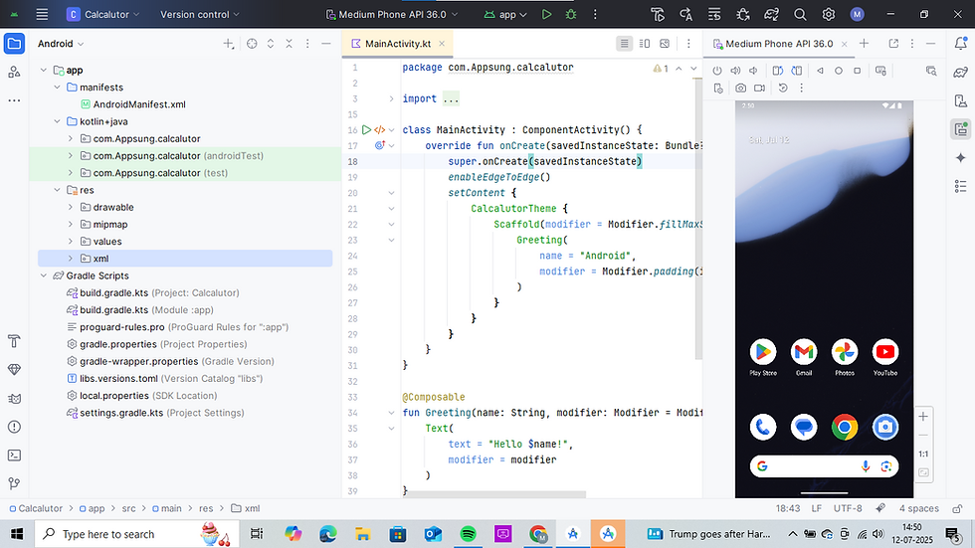Screen dimensions: 975x548
Task: Expand the values folder
Action: click(x=71, y=242)
